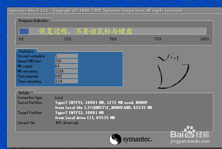
Task: Click the 'Current file' label
Action: point(26,123)
